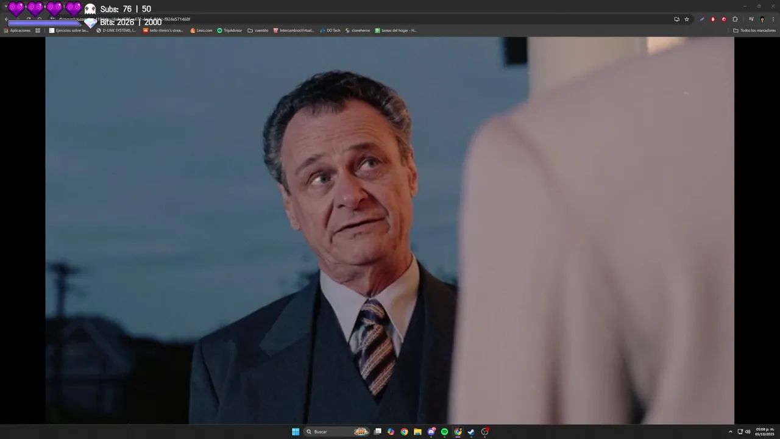This screenshot has height=439, width=780.
Task: Open the TripAdvisor bookmark
Action: pos(230,30)
